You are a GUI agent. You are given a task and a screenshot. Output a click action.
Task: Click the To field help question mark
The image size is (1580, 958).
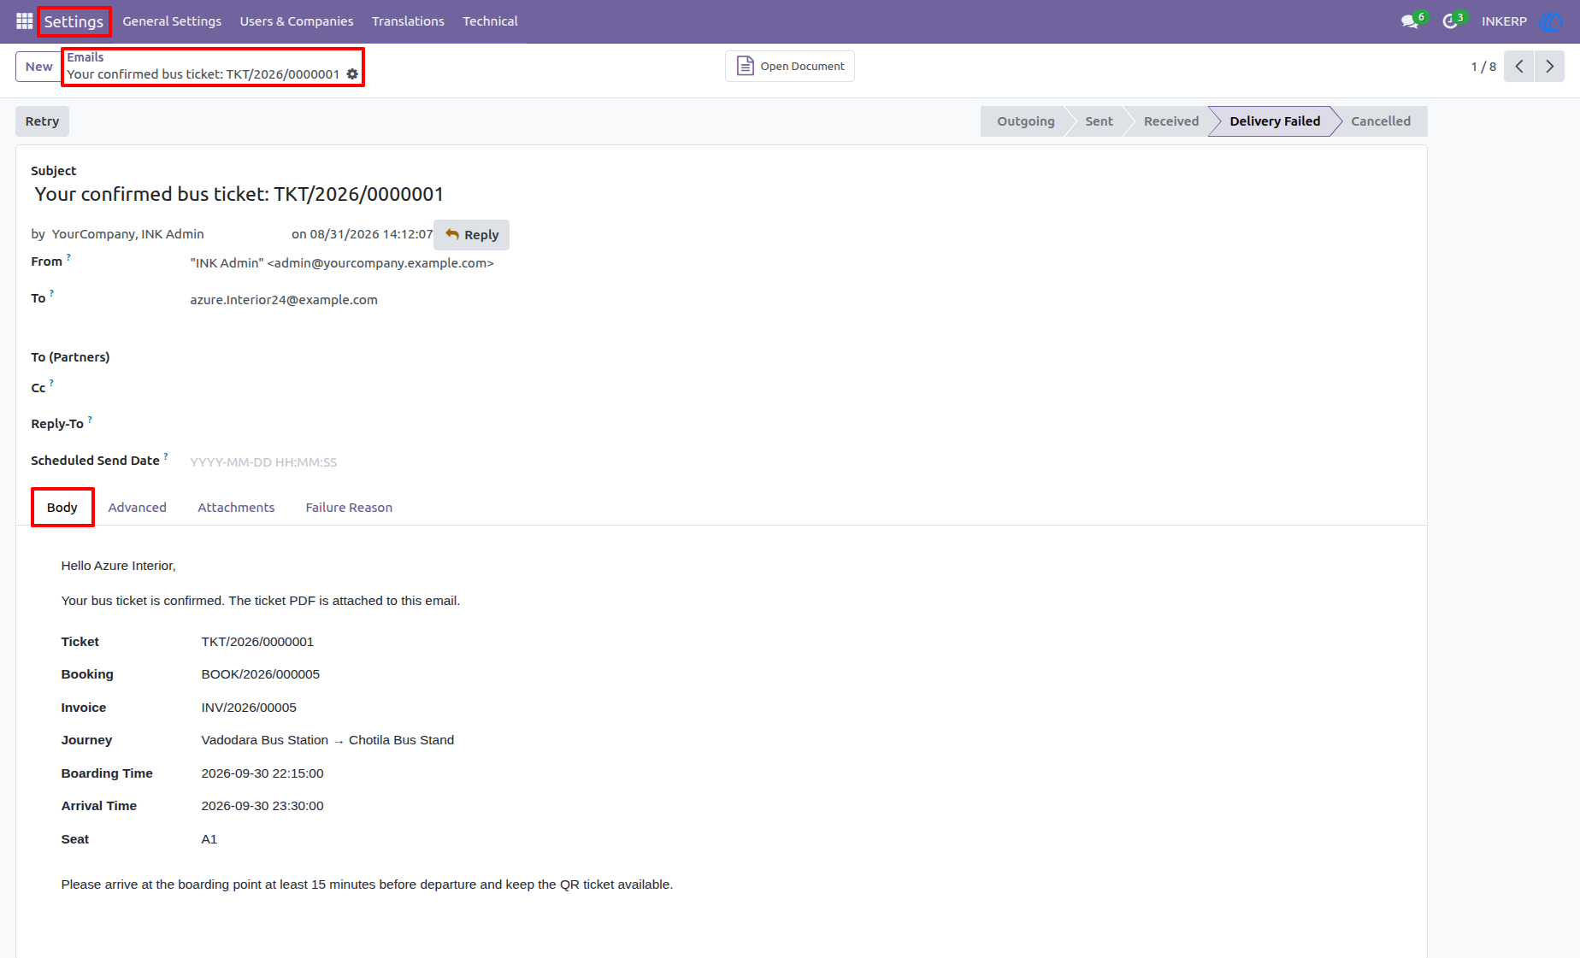click(x=51, y=293)
